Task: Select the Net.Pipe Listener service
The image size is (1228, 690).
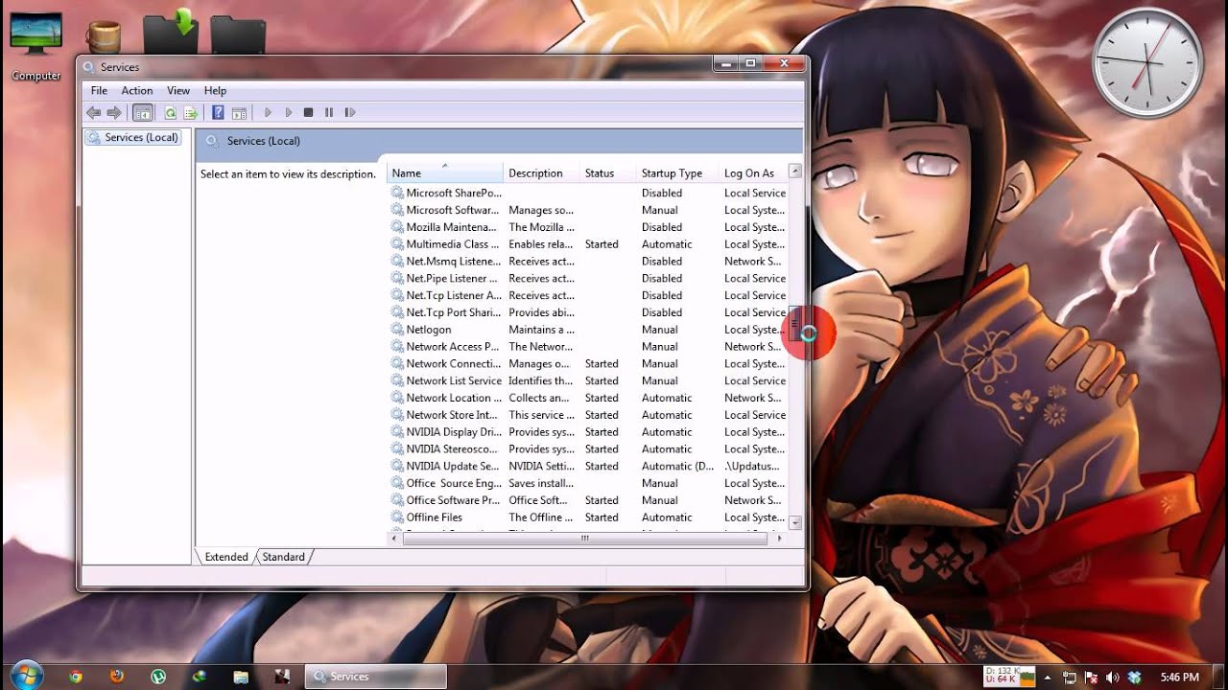Action: pos(587,278)
